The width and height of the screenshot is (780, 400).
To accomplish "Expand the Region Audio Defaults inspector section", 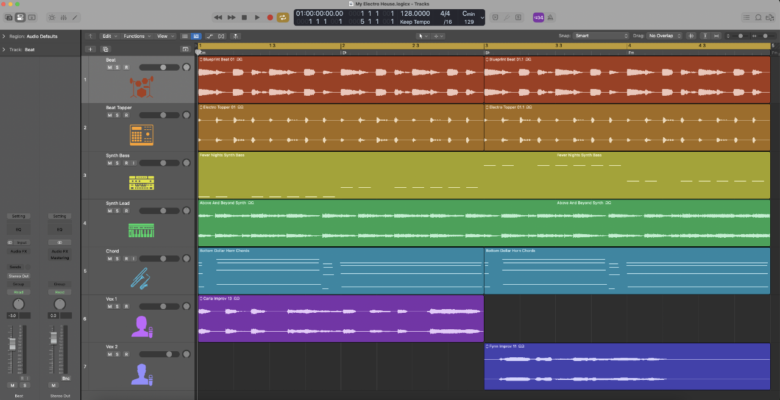I will coord(4,37).
